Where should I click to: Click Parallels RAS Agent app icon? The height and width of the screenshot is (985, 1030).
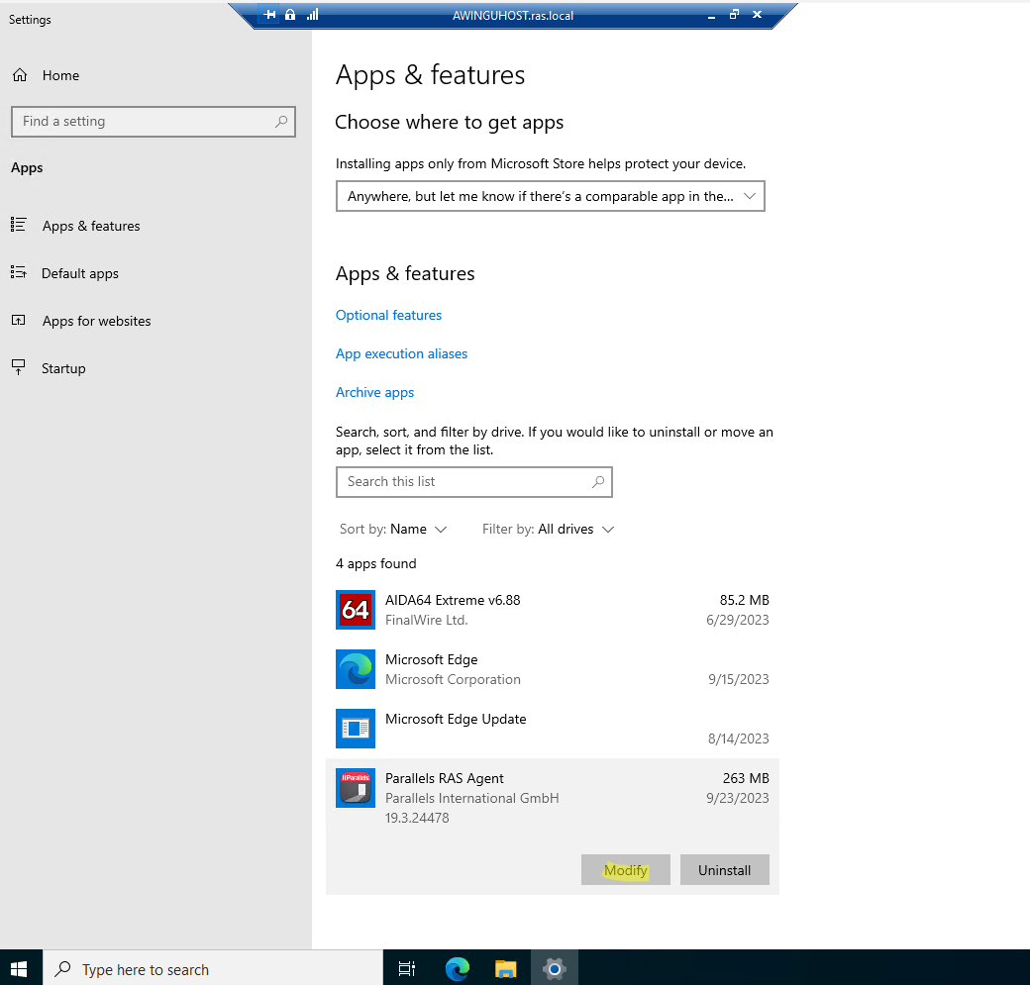(x=356, y=788)
